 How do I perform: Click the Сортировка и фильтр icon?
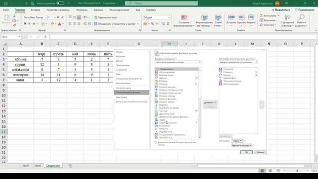pos(287,18)
